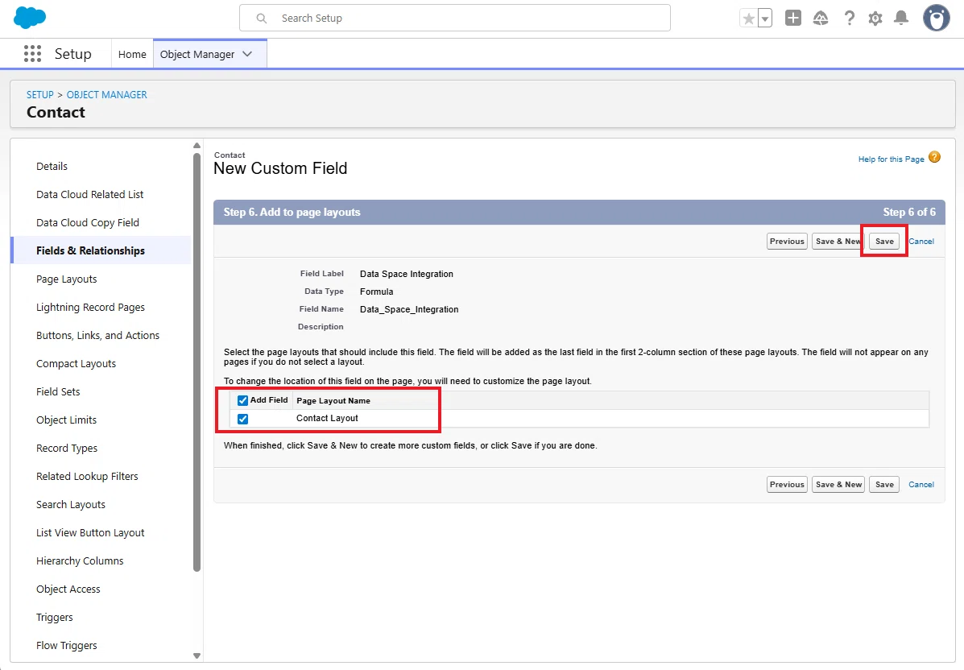
Task: Click the OBJECT MANAGER breadcrumb link
Action: click(x=107, y=95)
